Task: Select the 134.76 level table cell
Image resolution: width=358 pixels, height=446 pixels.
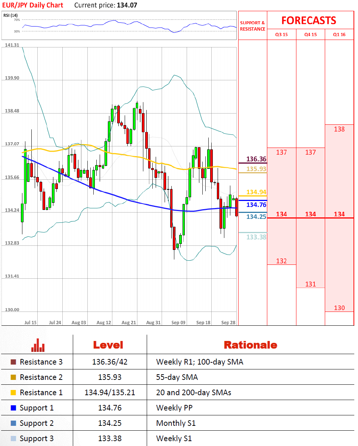Action: click(110, 408)
